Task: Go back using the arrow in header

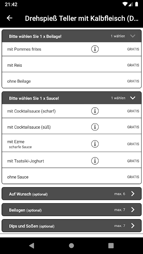Action: tap(10, 18)
